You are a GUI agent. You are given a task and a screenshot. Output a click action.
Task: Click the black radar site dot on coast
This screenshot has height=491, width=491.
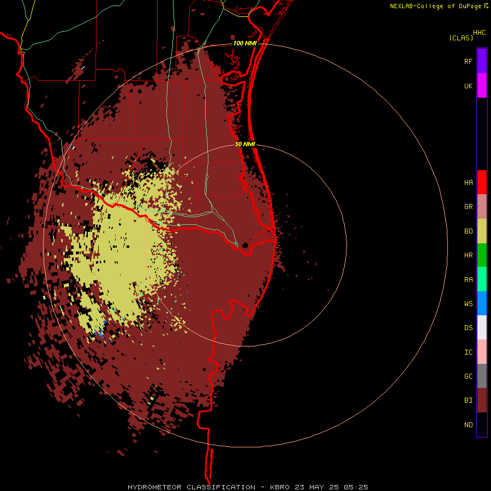click(x=245, y=245)
